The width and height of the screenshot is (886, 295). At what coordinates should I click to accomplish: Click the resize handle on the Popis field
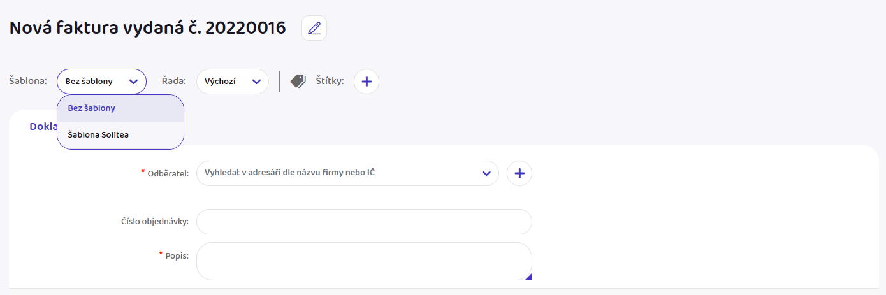528,277
